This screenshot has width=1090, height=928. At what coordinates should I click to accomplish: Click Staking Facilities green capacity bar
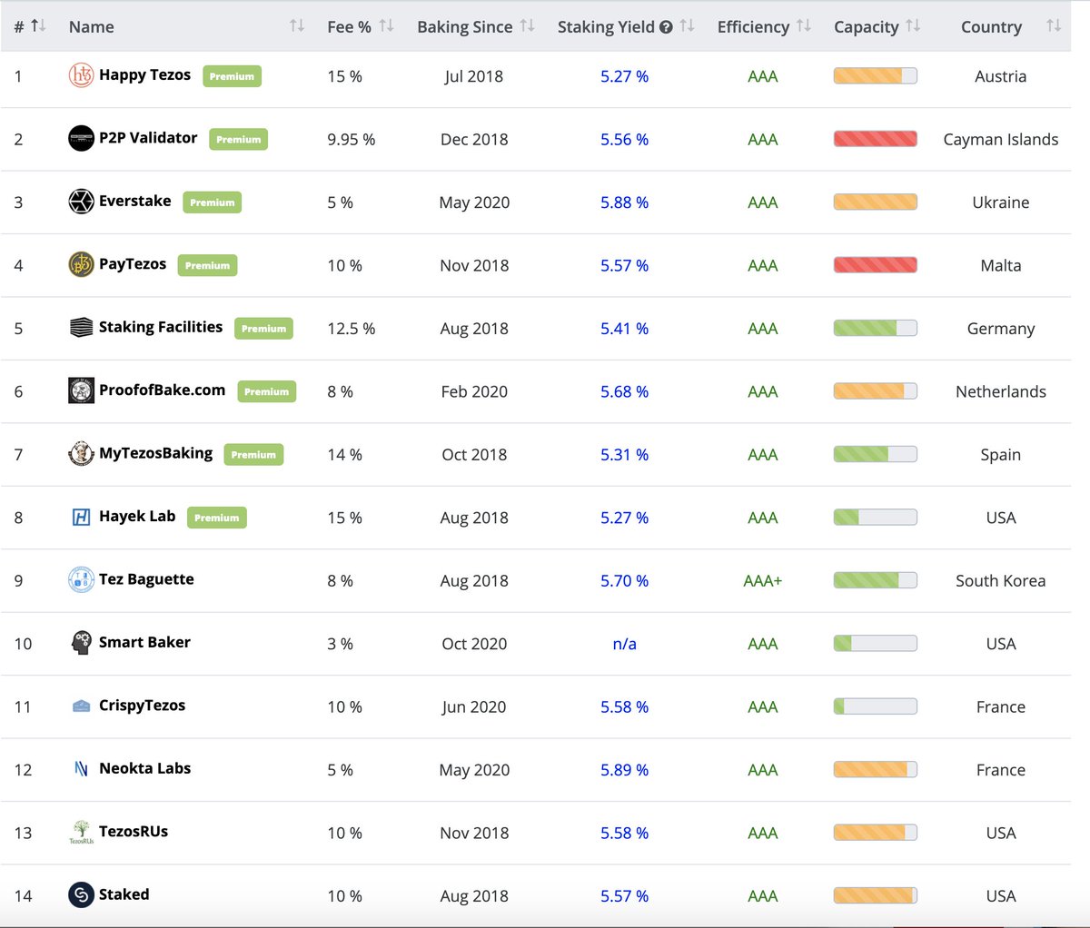875,328
